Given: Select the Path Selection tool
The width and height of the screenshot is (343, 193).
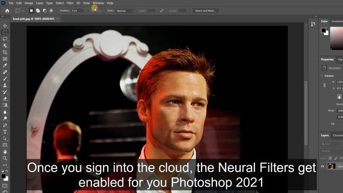Looking at the screenshot, I should point(5,138).
